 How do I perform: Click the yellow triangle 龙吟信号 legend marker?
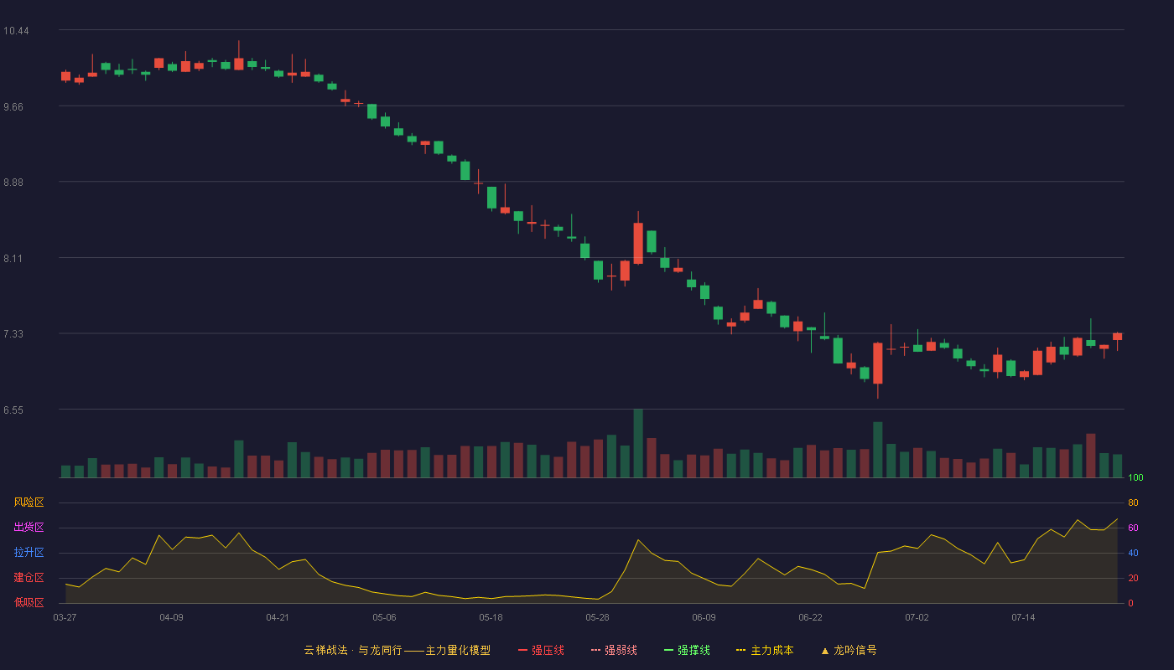(824, 650)
